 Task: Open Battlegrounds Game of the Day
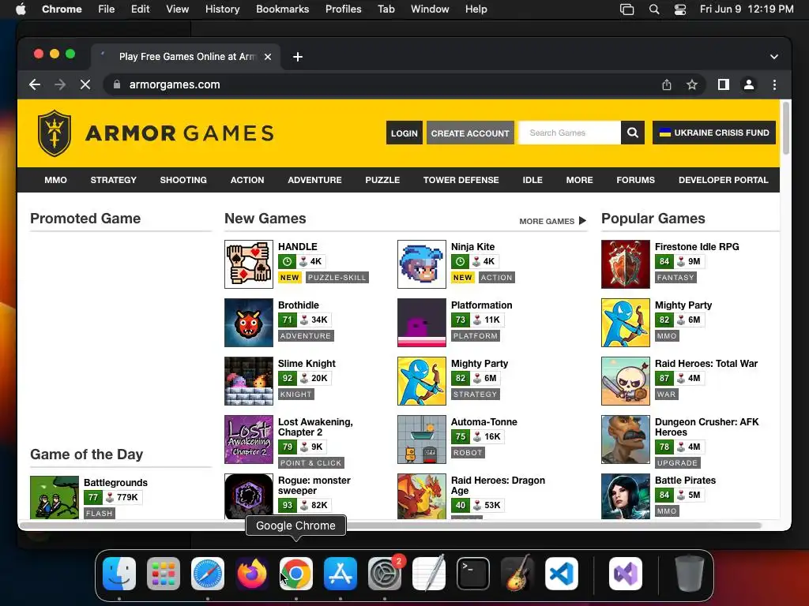(115, 483)
